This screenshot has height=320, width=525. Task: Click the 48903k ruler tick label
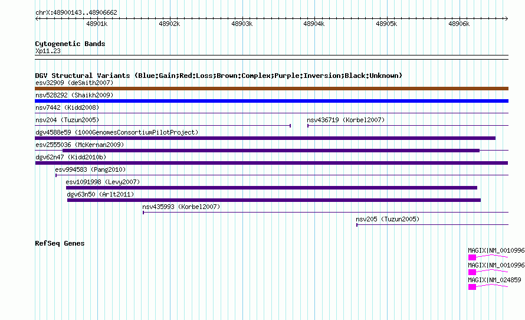pyautogui.click(x=242, y=24)
